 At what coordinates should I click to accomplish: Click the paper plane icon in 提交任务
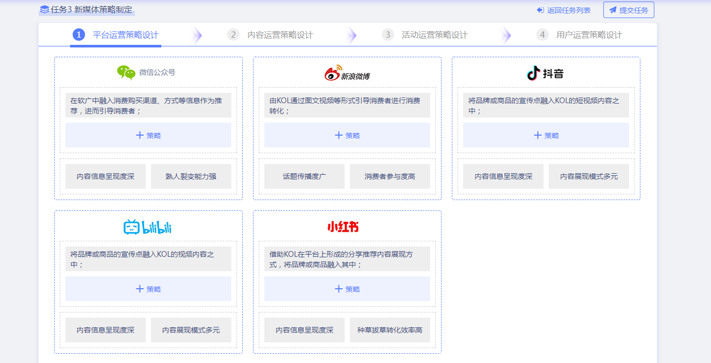click(613, 10)
